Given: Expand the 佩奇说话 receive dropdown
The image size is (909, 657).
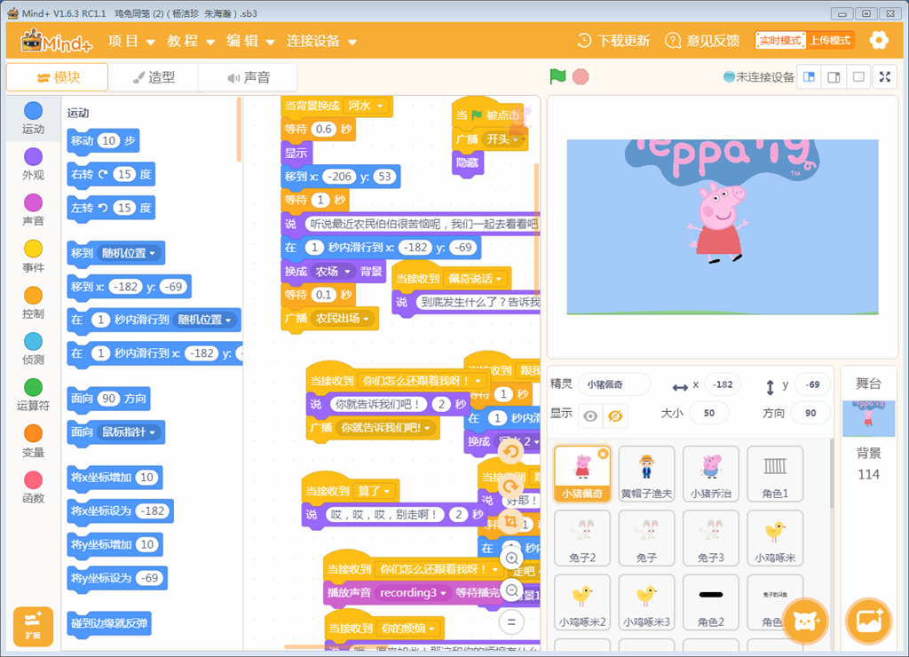Looking at the screenshot, I should 476,279.
